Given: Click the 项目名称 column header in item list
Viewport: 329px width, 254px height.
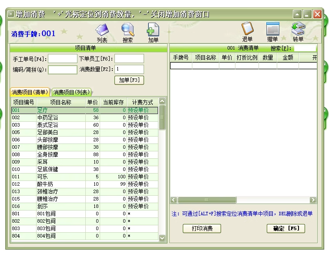Looking at the screenshot, I should pyautogui.click(x=61, y=102).
